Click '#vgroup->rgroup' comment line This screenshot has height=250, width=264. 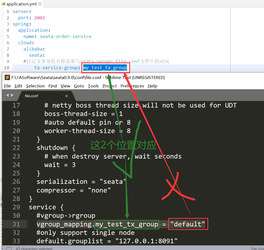[66, 216]
